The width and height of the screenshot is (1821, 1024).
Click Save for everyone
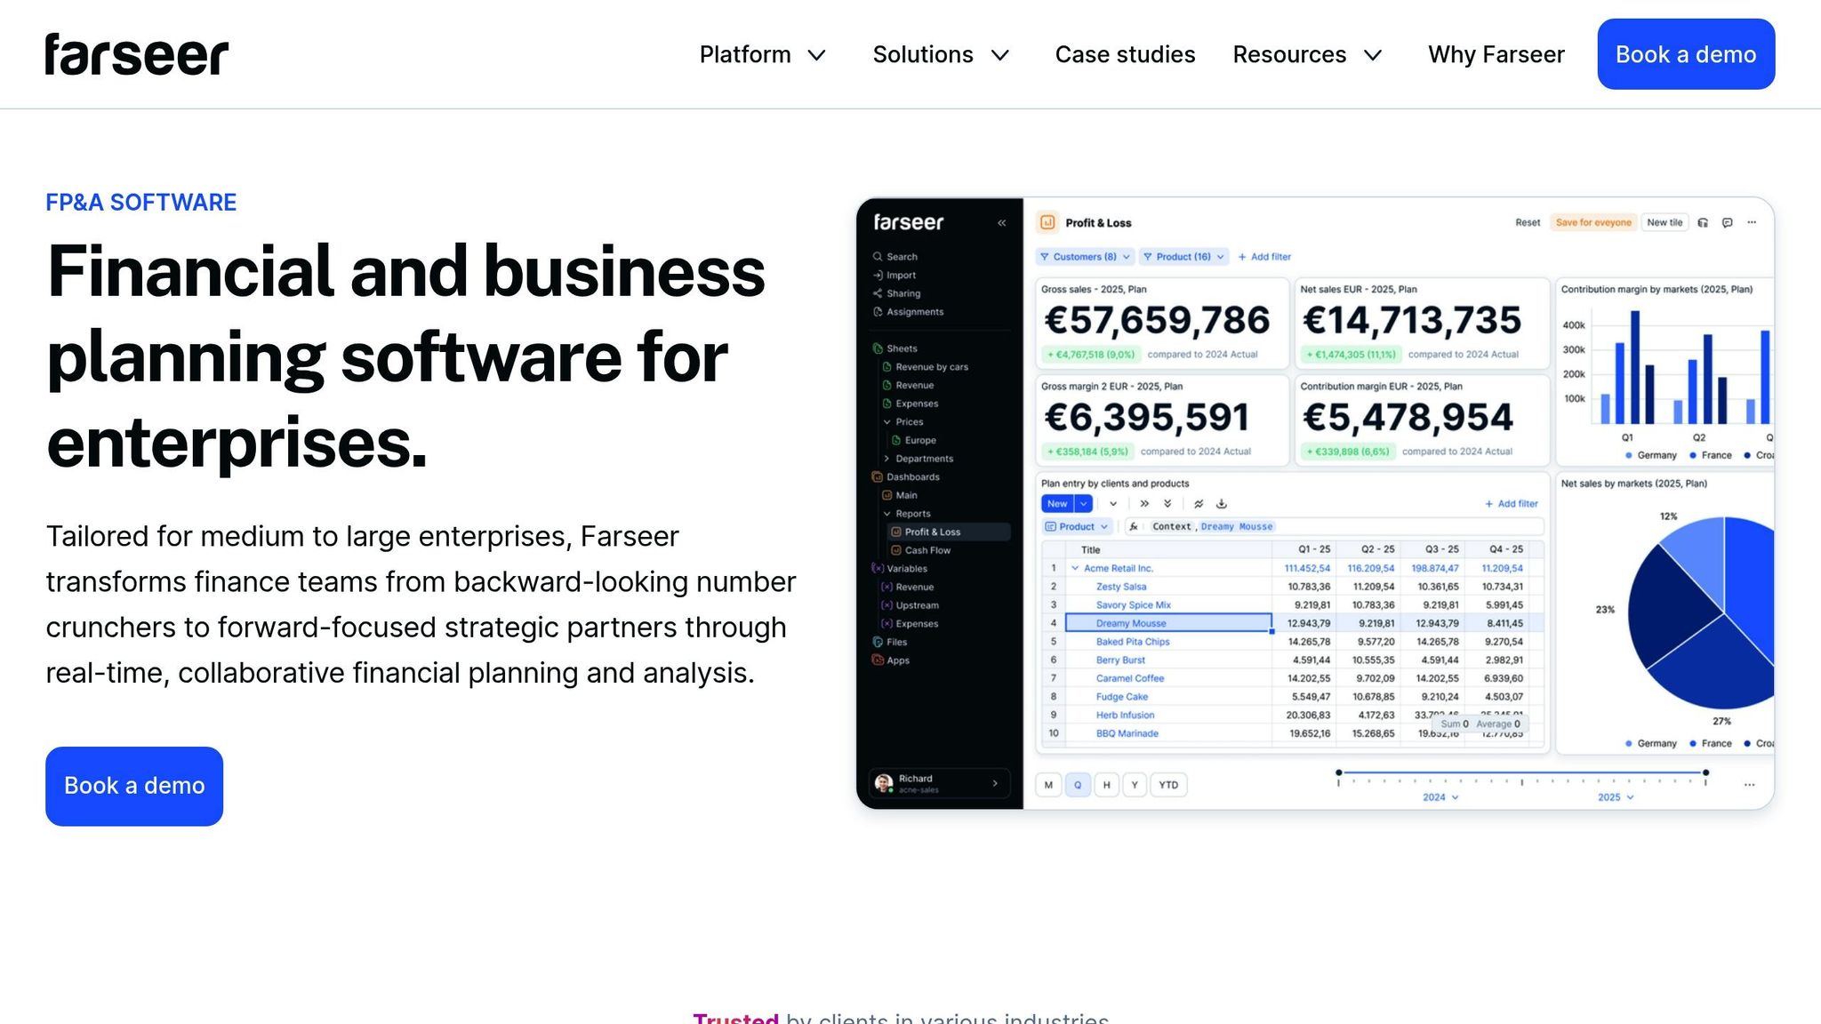pos(1593,222)
